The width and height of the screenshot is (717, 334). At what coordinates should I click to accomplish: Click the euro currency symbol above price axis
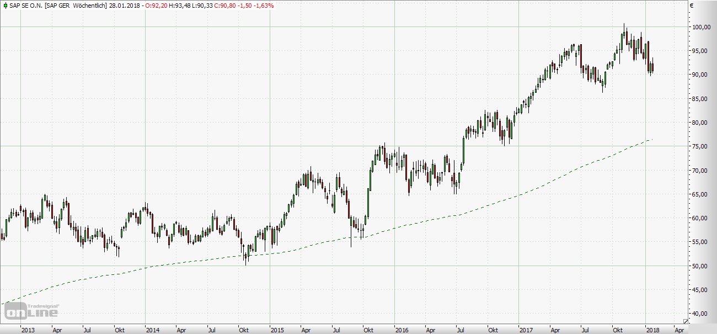[691, 6]
